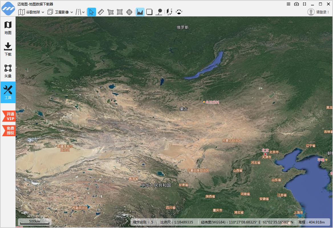Choose the hatched rectangle selection tool
This screenshot has width=333, height=228.
coord(120,12)
